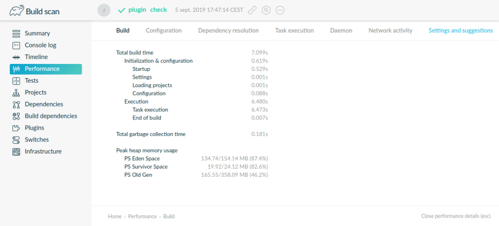The height and width of the screenshot is (226, 499).
Task: Click the PS Eden Space row
Action: coord(196,159)
